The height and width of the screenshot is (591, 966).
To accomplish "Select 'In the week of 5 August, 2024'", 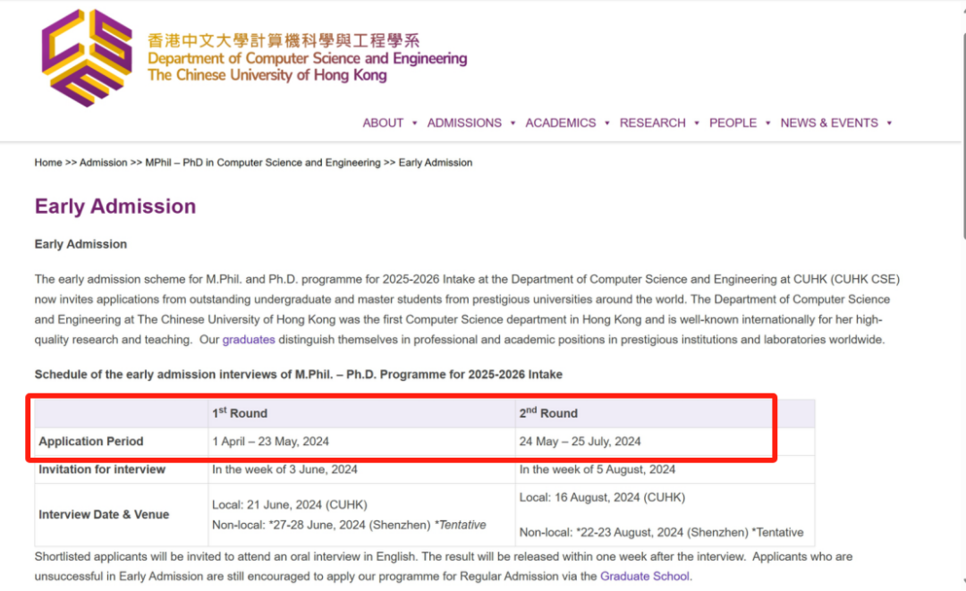I will 597,469.
